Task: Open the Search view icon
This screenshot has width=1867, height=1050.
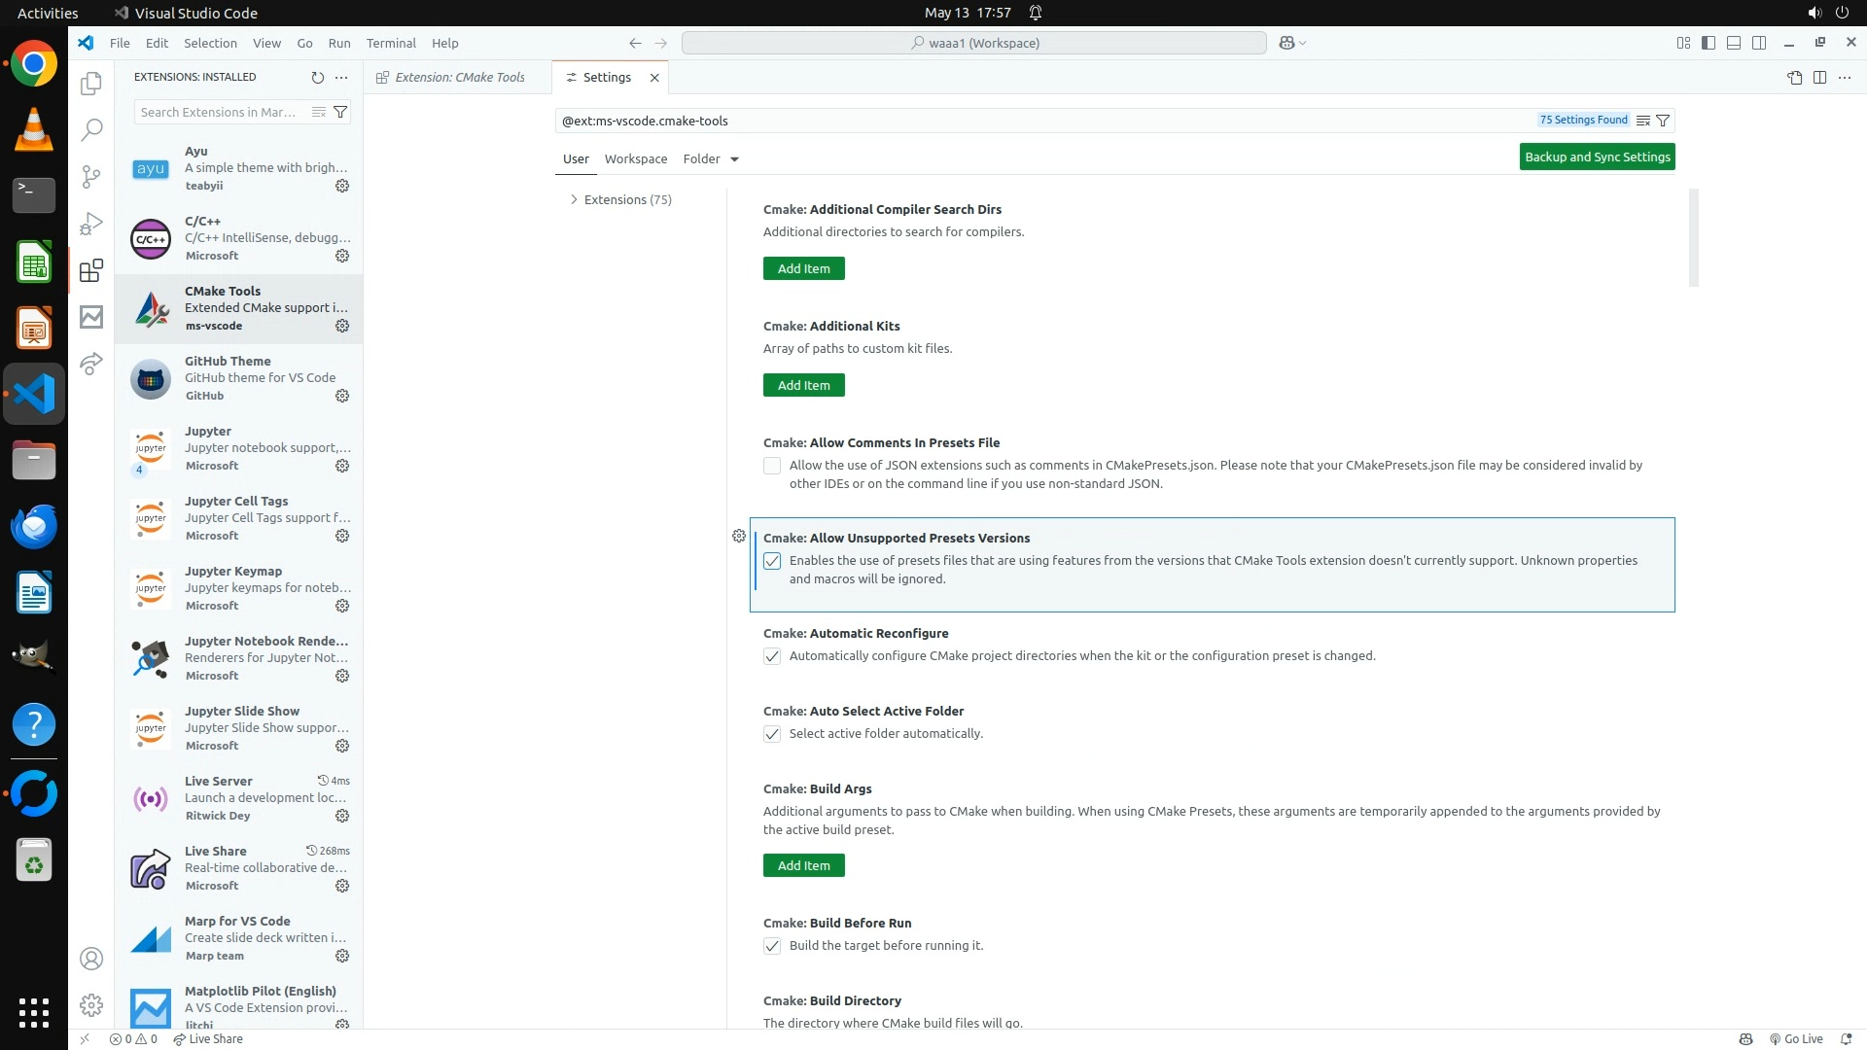Action: click(x=91, y=129)
